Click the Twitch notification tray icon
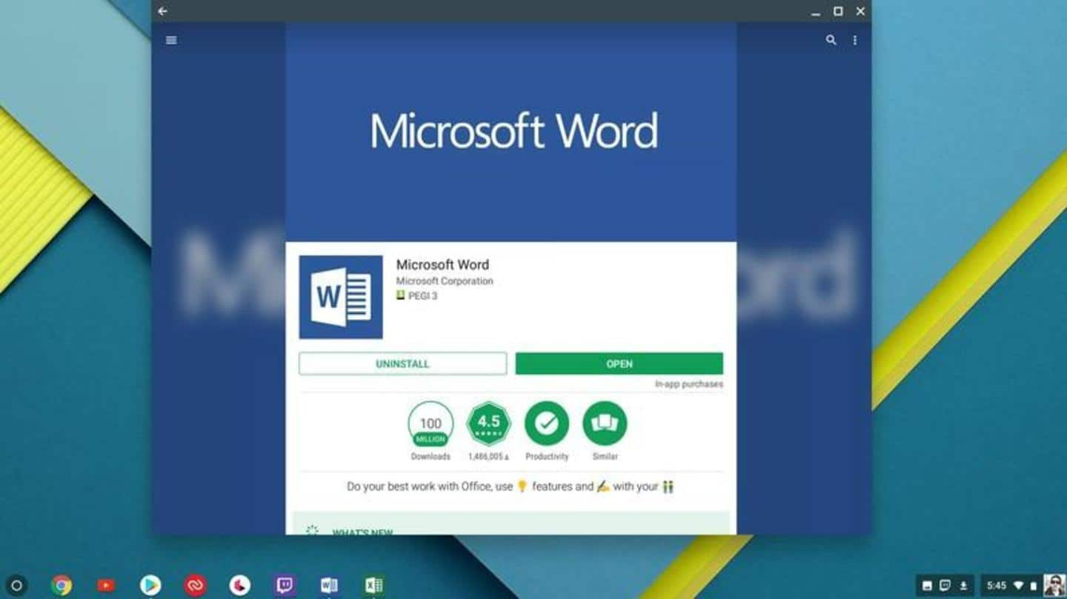Screen dimensions: 1067x599 tap(945, 586)
